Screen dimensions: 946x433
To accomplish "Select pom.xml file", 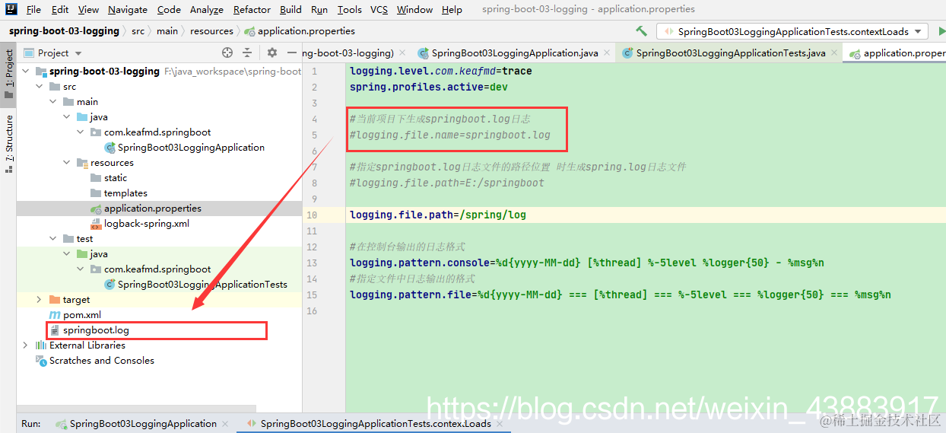I will click(x=81, y=315).
